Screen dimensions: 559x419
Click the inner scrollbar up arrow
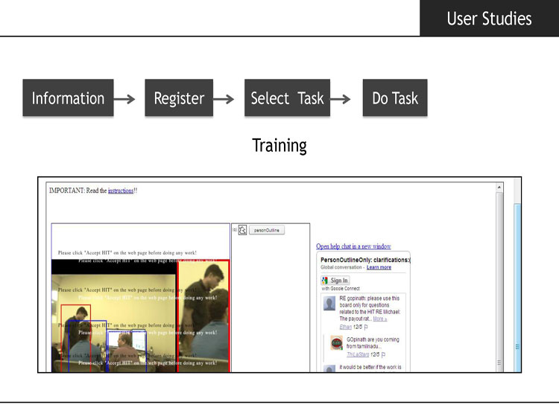[499, 188]
